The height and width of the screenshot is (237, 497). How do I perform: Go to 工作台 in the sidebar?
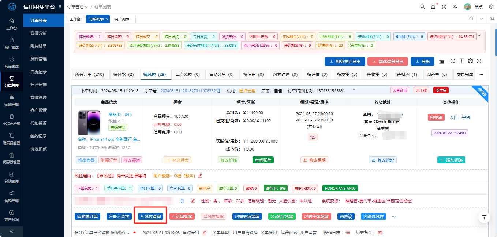12,24
